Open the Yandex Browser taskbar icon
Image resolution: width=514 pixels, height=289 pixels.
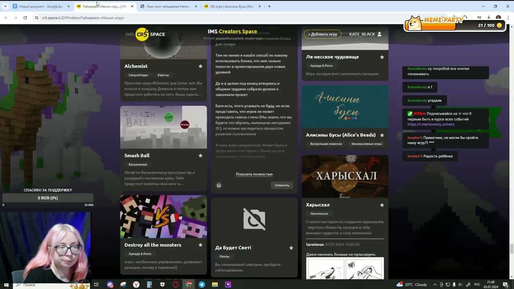click(136, 285)
